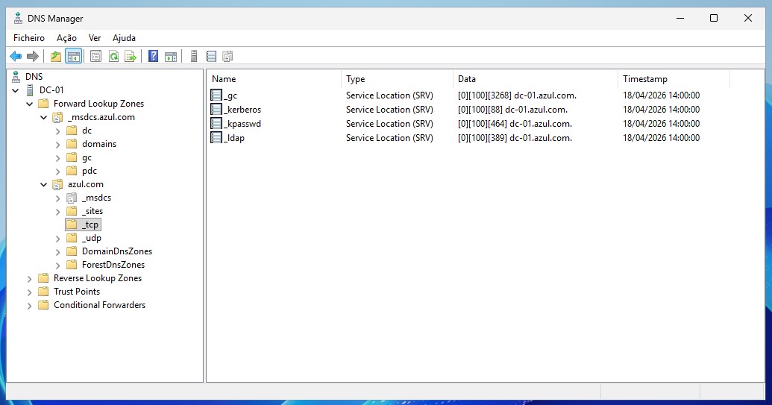Expand the _sites folder
Viewport: 772px width, 405px height.
tap(57, 212)
